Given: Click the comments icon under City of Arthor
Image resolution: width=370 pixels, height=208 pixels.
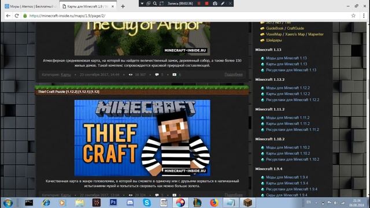Looking at the screenshot, I should pos(157,75).
